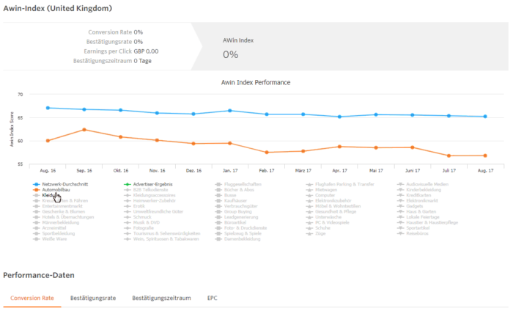
Task: Show the Gadgets legend series
Action: click(410, 206)
